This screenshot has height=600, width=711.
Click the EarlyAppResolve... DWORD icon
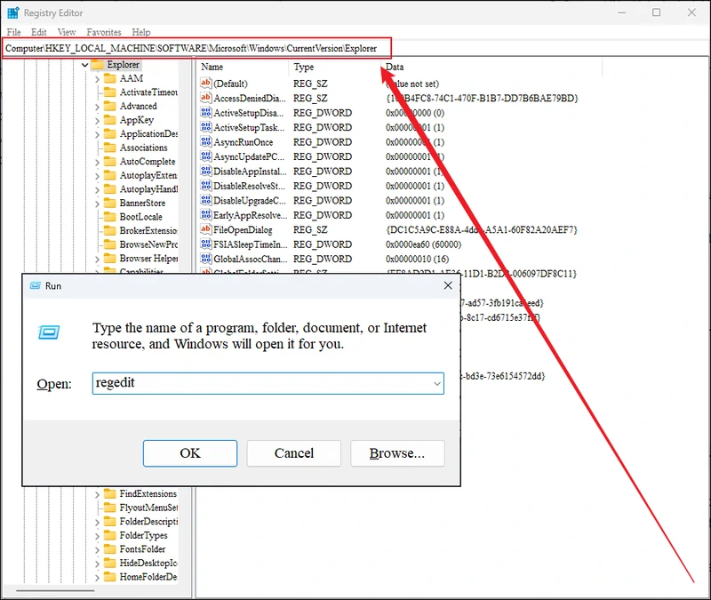point(206,214)
